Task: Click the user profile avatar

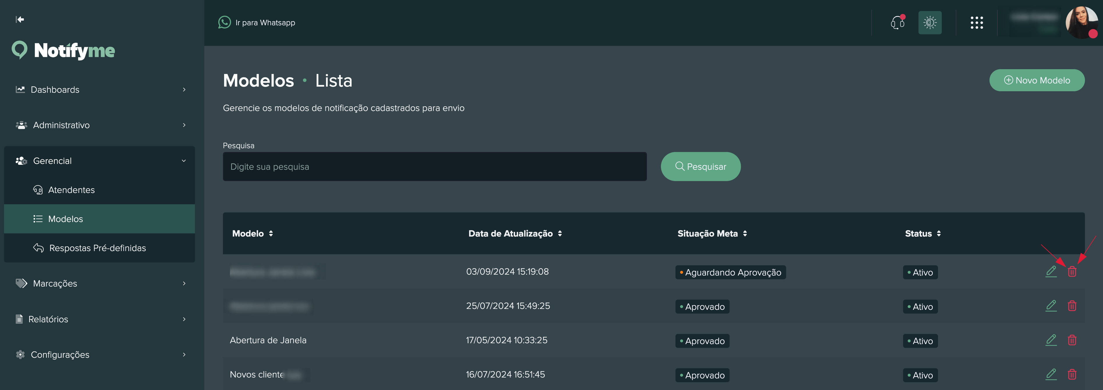Action: [x=1081, y=23]
